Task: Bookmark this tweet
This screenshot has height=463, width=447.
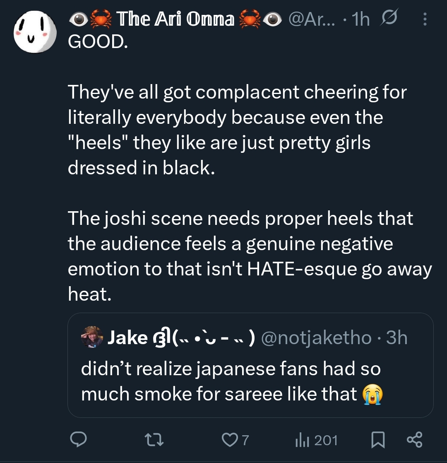Action: [x=377, y=439]
